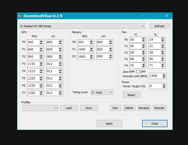The height and width of the screenshot is (145, 188).
Task: Open the Profiles selection dropdown
Action: click(40, 108)
